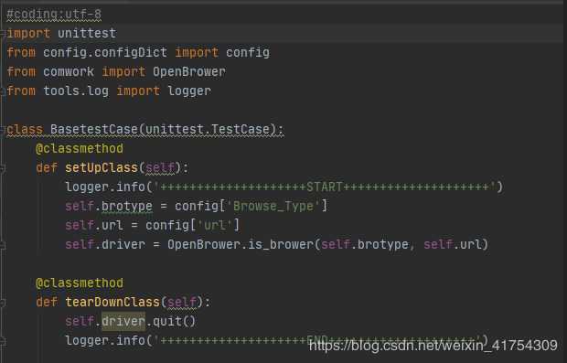Click 'logger' in the tools.log import line
Viewport: 567px width, 363px height.
189,91
